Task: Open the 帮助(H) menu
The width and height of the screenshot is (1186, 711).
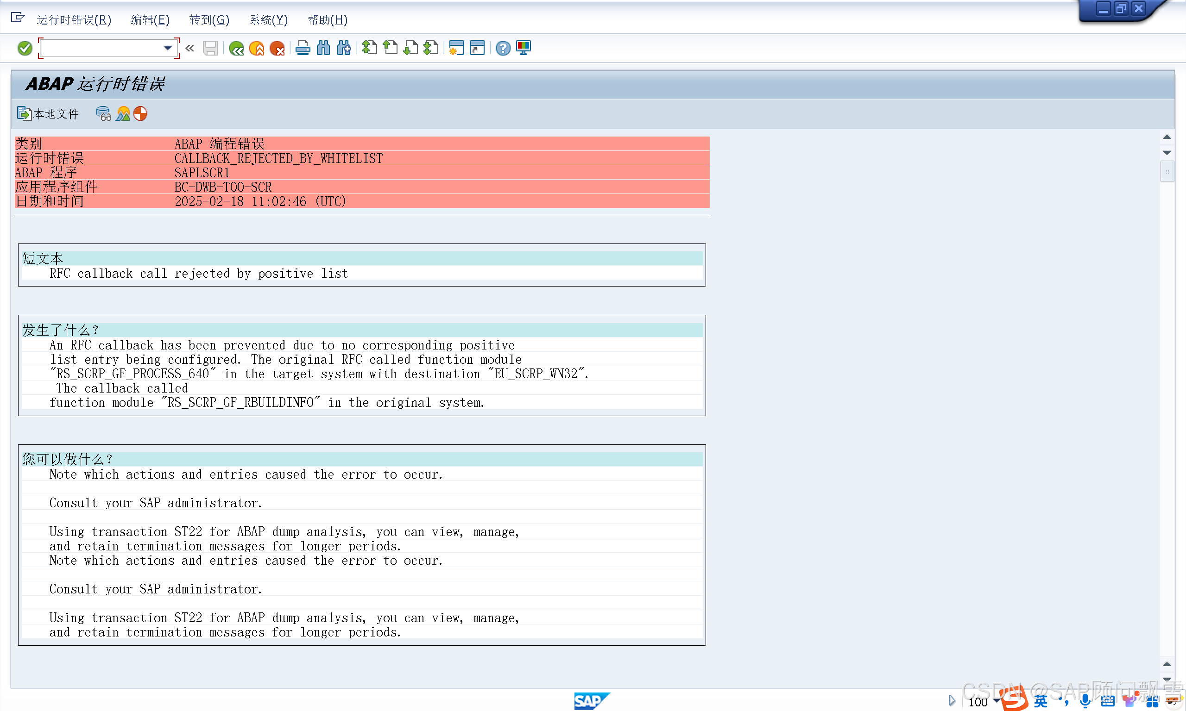Action: point(328,20)
